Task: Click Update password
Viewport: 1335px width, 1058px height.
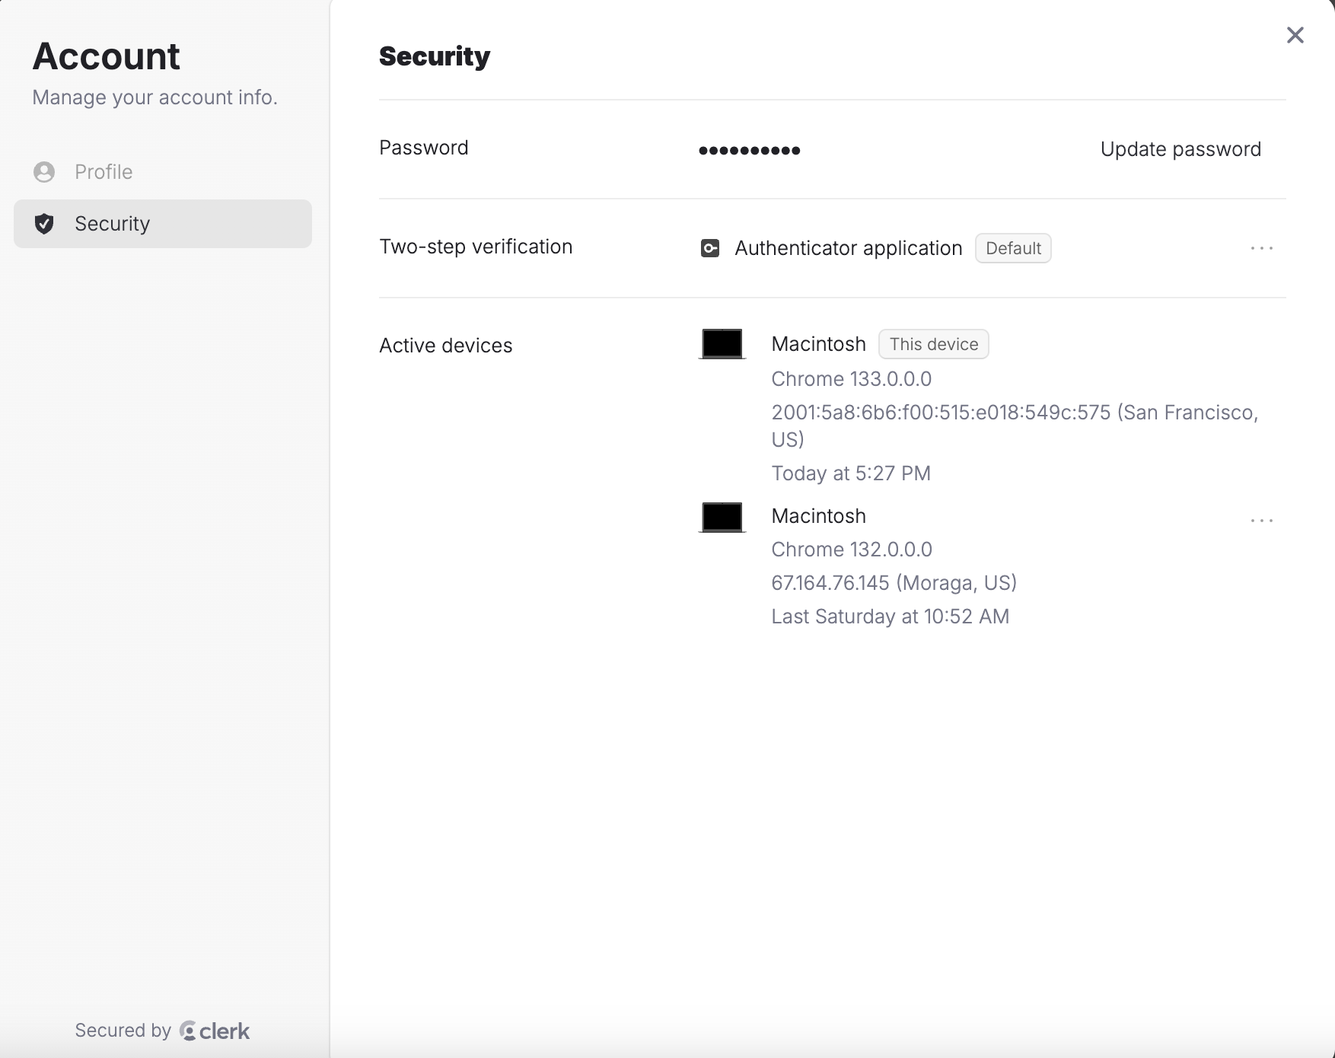Action: click(x=1180, y=149)
